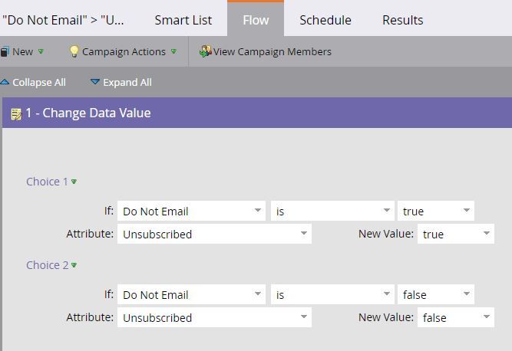
Task: Open the Schedule tab
Action: coord(325,20)
